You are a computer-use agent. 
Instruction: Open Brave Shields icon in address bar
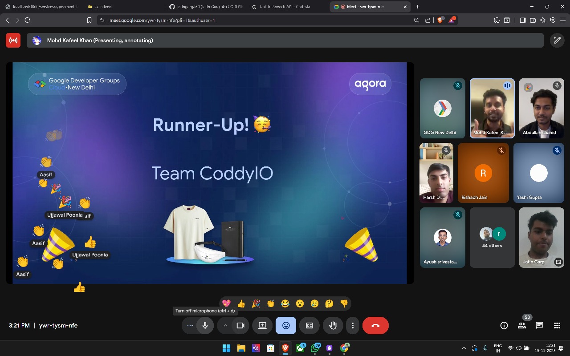(x=440, y=20)
